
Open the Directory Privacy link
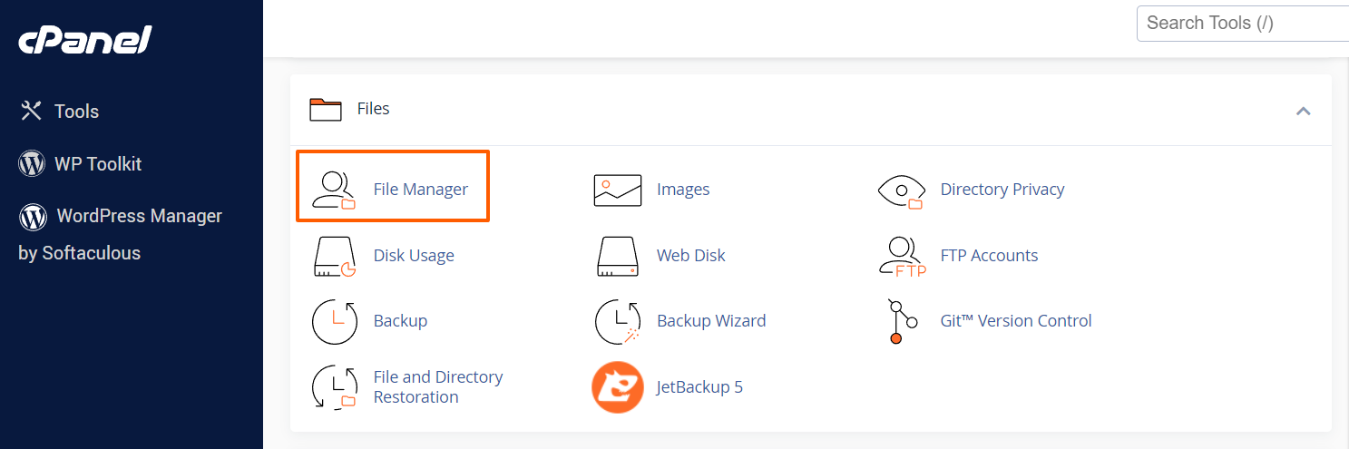click(1002, 190)
